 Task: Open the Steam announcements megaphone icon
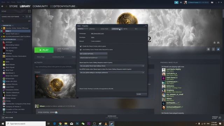tap(176, 2)
